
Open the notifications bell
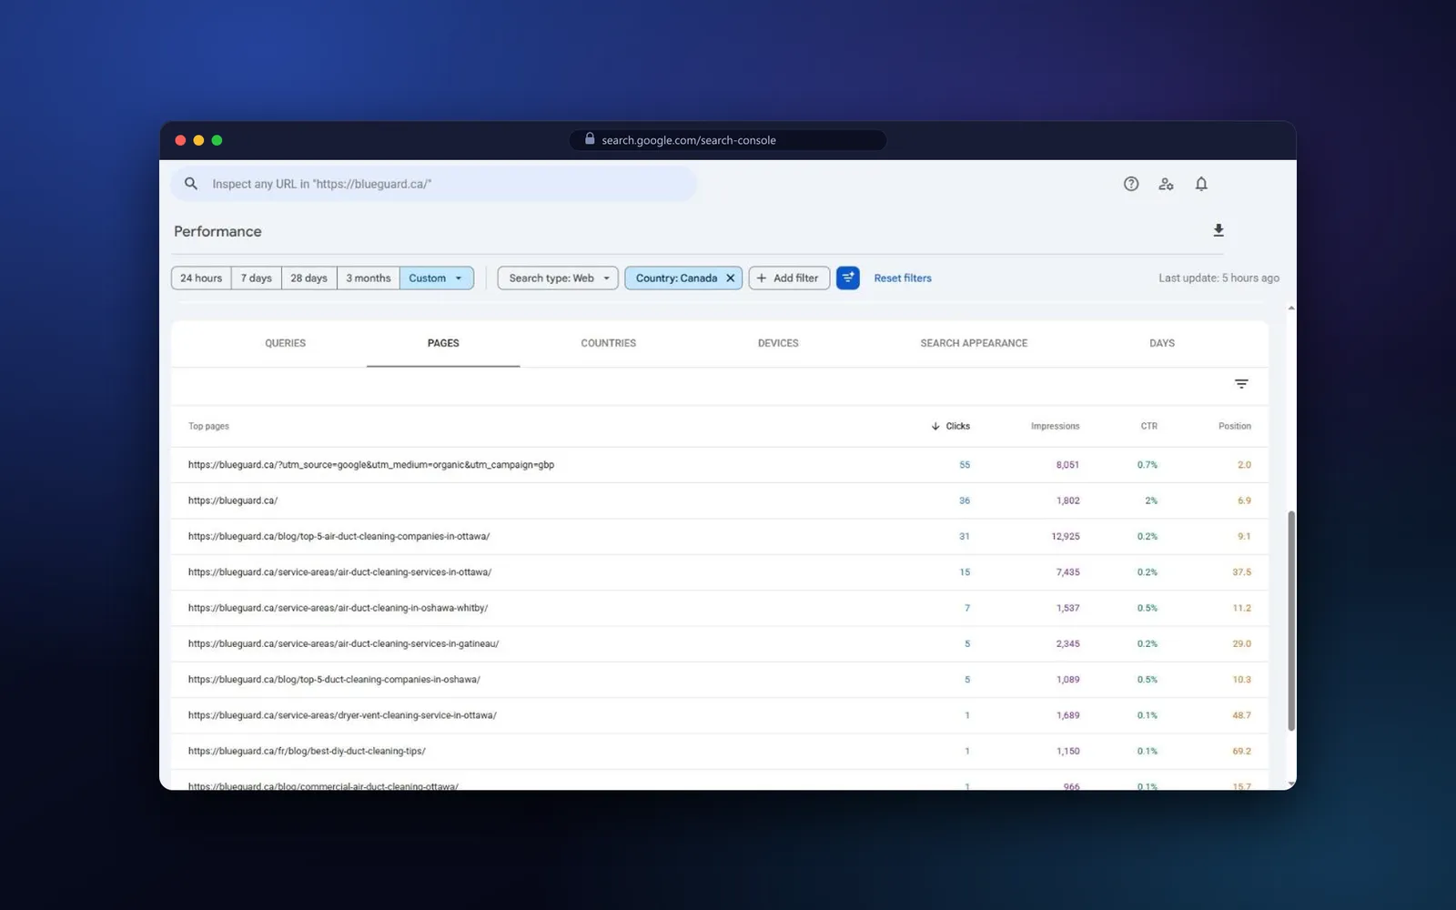click(x=1201, y=184)
